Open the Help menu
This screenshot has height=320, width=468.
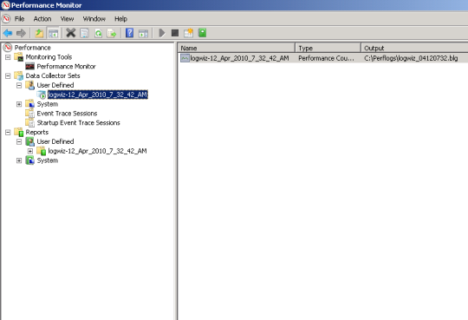(120, 19)
